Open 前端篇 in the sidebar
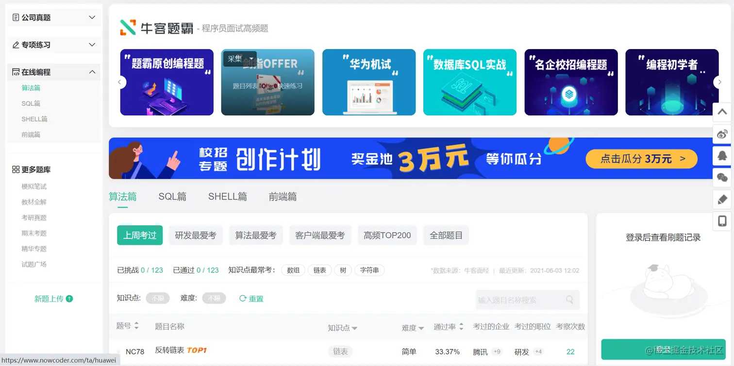 (x=31, y=134)
